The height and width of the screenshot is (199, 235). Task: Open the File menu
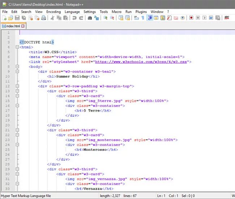point(5,12)
